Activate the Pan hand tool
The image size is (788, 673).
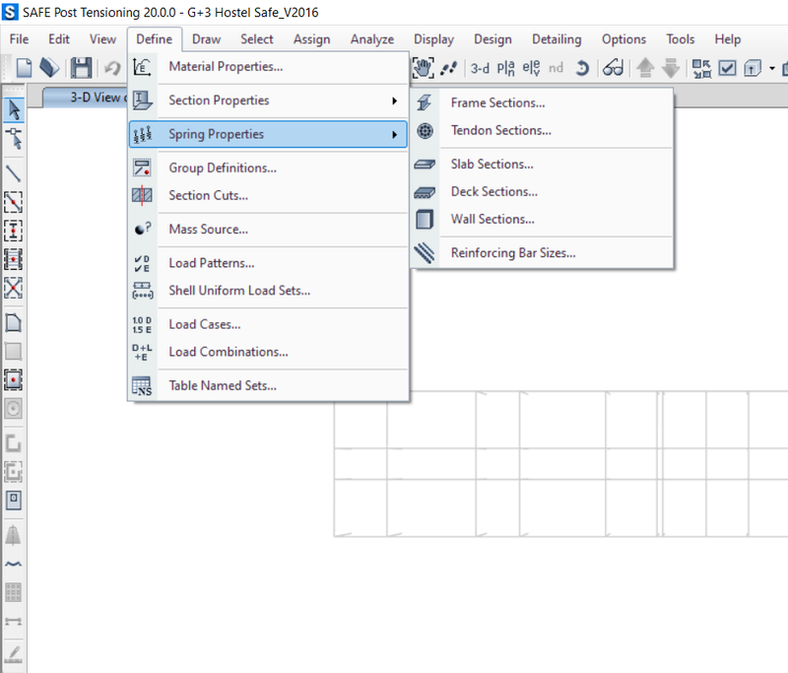[424, 68]
